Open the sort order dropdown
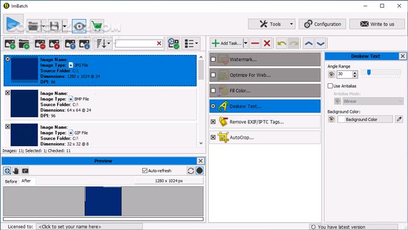 (103, 44)
